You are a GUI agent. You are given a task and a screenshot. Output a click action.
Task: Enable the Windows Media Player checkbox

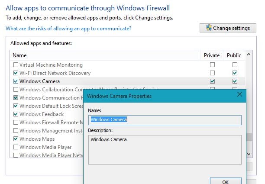coord(16,147)
